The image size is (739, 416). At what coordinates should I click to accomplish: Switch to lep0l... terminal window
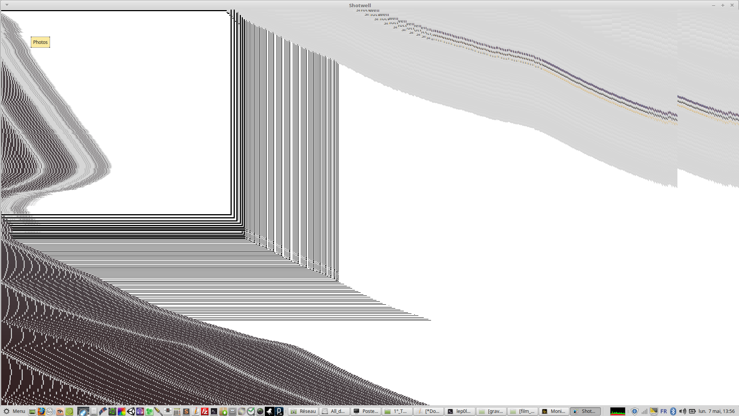[460, 411]
